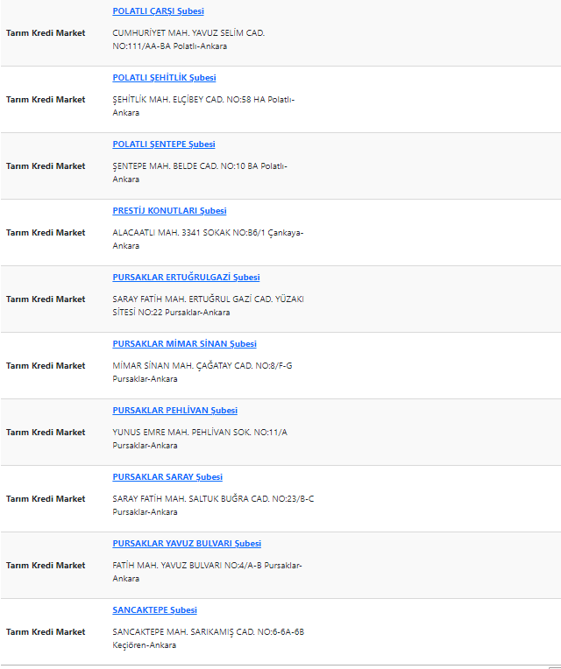The image size is (561, 669).
Task: Open SANCAKTEPE Şubesi link
Action: coord(154,610)
